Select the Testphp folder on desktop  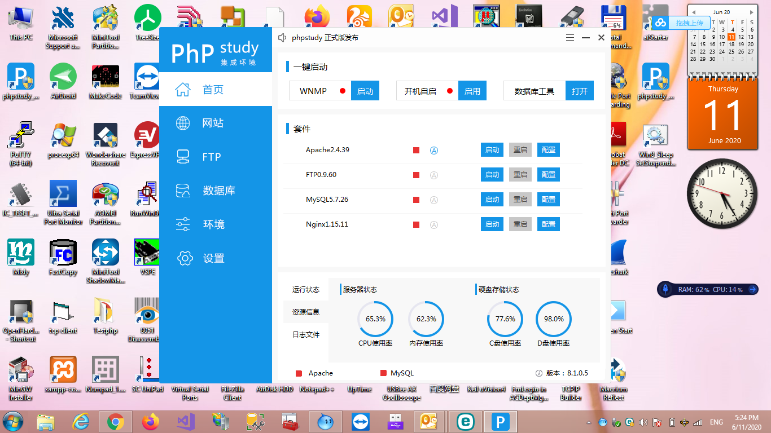[x=106, y=315]
